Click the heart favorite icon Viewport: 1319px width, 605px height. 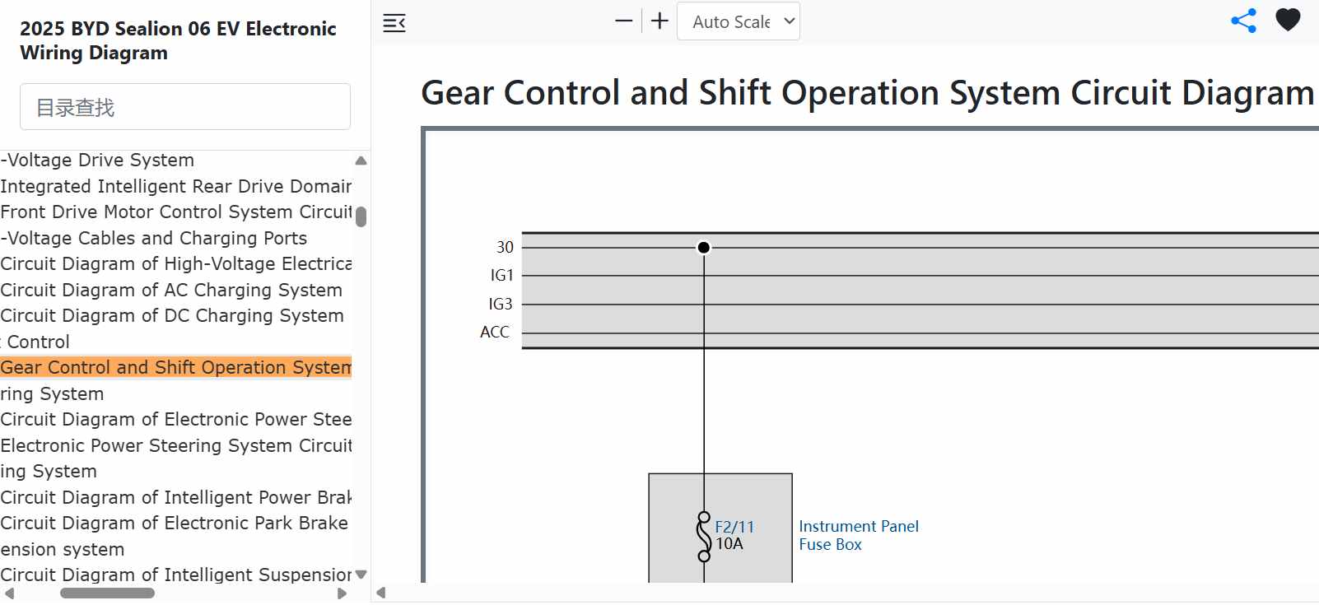point(1288,20)
